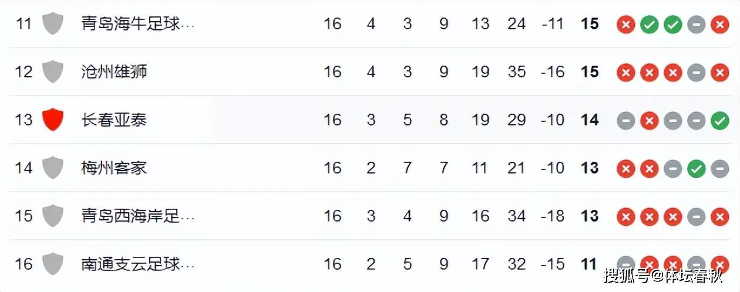
Task: Click 长春亚泰's red loss icon
Action: [649, 120]
